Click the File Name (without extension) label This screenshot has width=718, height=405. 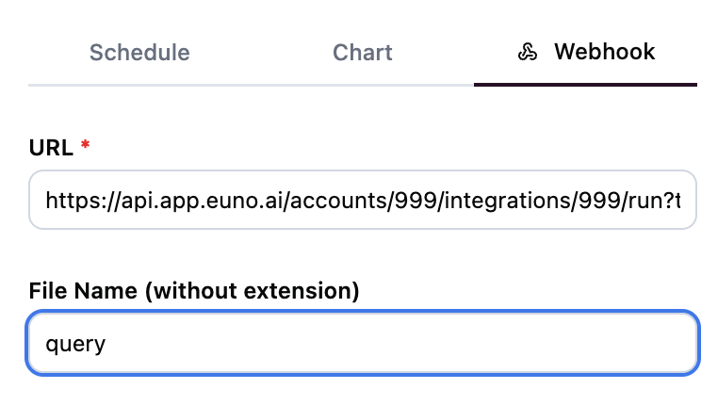pos(194,291)
